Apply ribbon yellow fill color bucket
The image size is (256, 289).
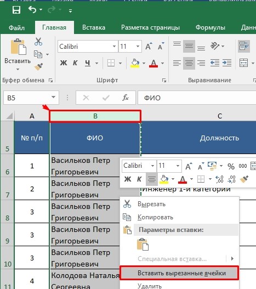[x=135, y=63]
